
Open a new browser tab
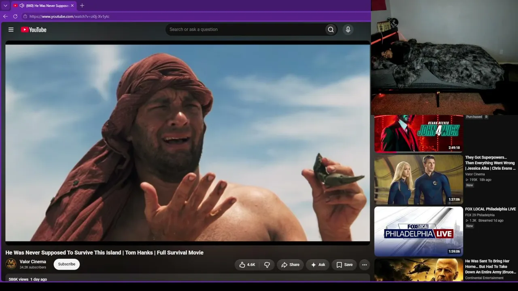(x=82, y=6)
